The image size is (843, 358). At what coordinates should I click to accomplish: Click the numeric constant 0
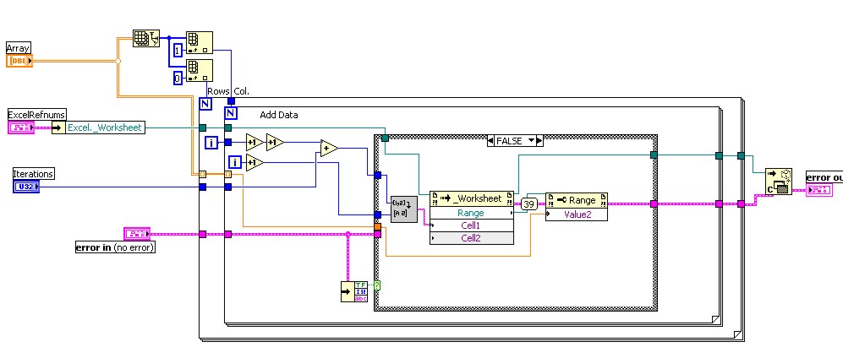(178, 78)
